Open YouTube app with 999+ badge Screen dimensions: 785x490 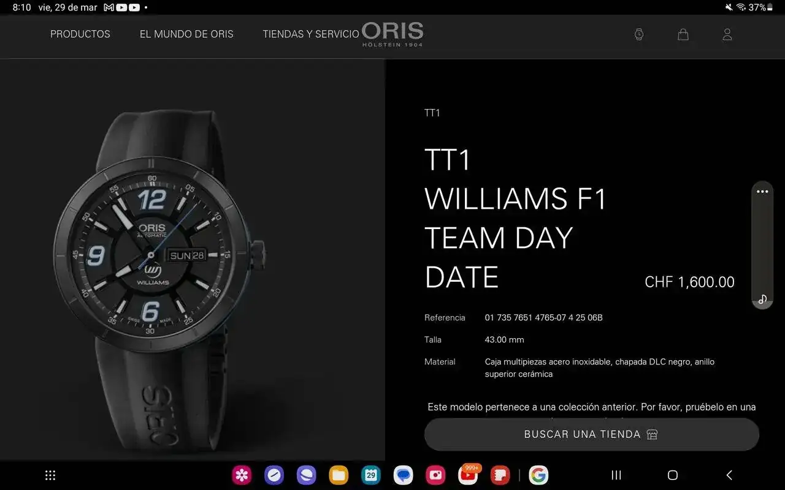coord(468,475)
